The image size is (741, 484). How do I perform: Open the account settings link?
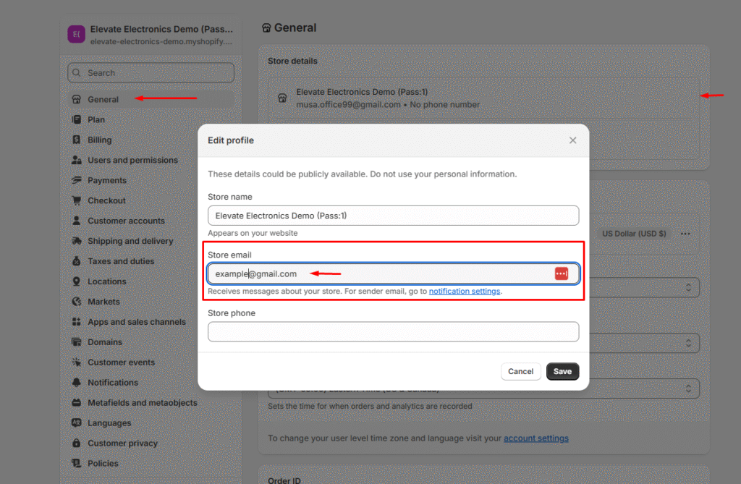click(536, 438)
